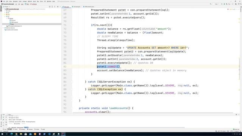Hide the Run tool window
This screenshot has height=136, width=242.
[x=239, y=114]
